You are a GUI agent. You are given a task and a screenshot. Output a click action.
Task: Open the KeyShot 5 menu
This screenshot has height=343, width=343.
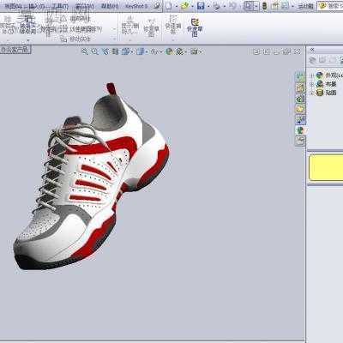[136, 6]
